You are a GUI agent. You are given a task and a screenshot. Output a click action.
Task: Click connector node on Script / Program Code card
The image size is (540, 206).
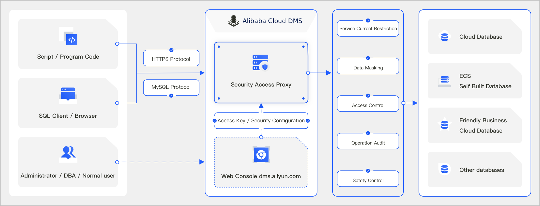point(117,44)
